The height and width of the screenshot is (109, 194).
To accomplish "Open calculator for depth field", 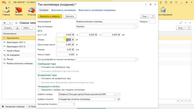I will (96, 35).
